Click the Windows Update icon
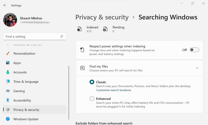The width and height of the screenshot is (208, 125). coord(8,119)
